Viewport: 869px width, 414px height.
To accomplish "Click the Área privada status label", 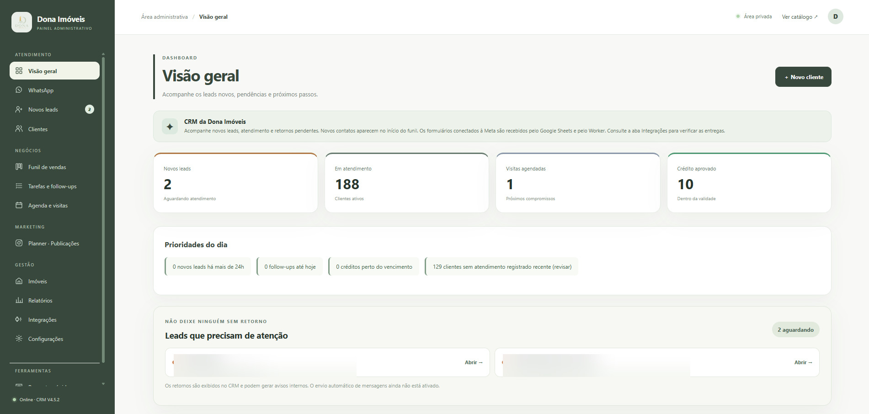I will coord(757,16).
